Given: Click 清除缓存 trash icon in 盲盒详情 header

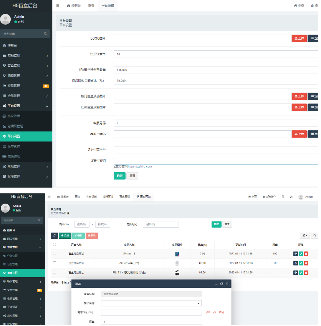Looking at the screenshot, I should click(x=264, y=197).
